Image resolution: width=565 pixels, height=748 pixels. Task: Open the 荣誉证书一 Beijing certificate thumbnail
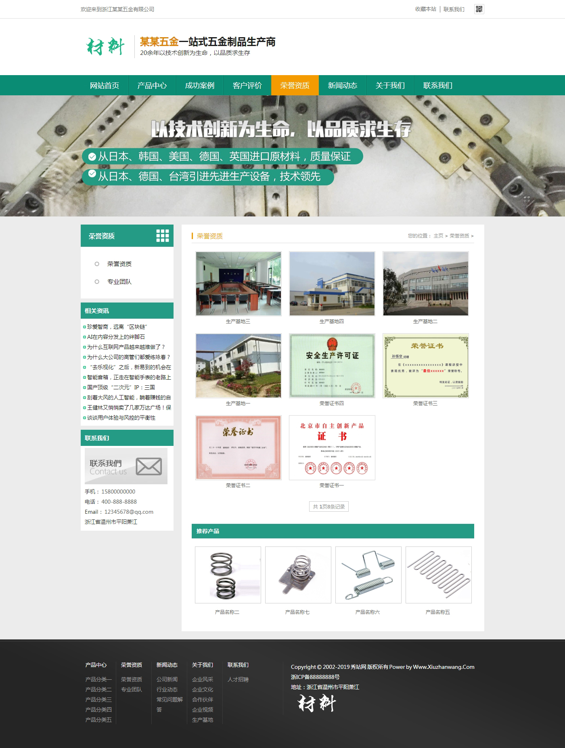click(x=332, y=448)
